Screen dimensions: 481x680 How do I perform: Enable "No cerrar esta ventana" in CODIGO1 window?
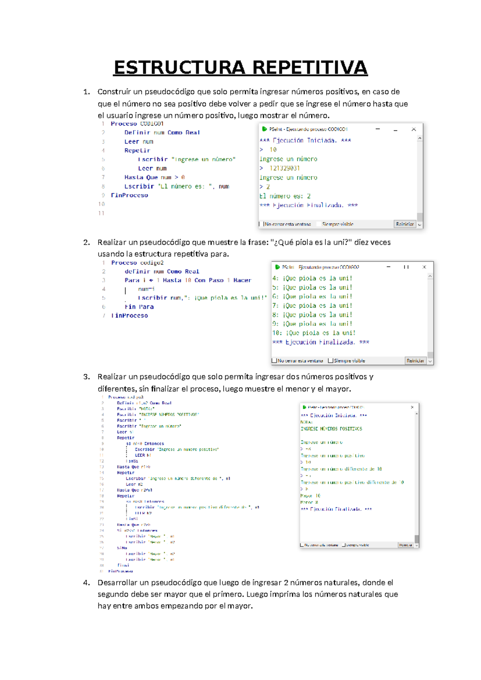[261, 224]
